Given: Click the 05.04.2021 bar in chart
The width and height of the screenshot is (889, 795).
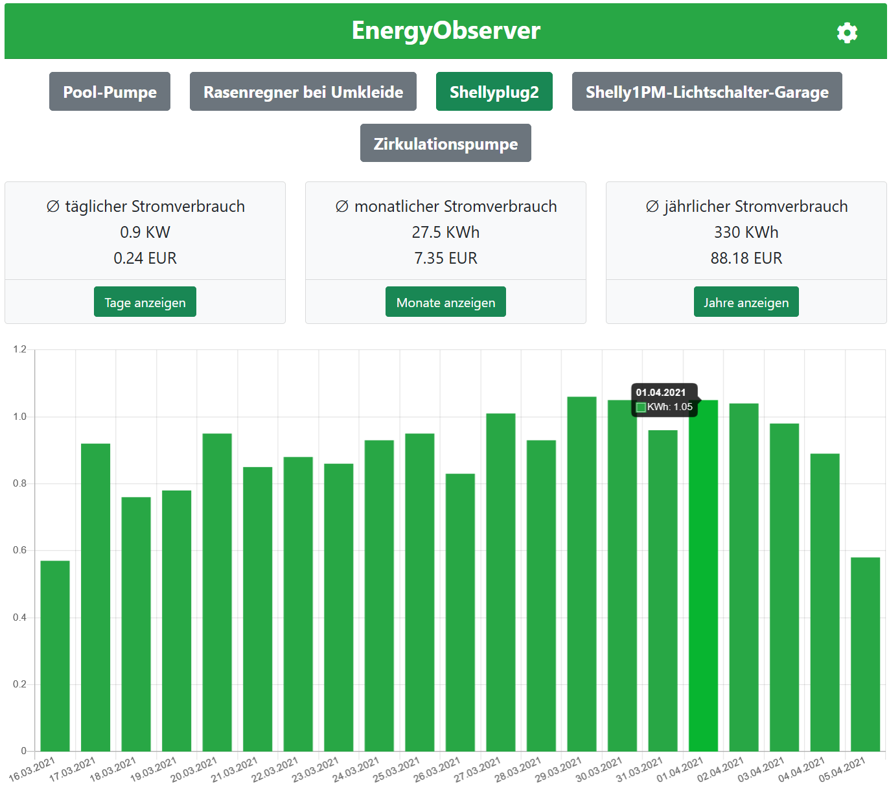Looking at the screenshot, I should coord(865,654).
